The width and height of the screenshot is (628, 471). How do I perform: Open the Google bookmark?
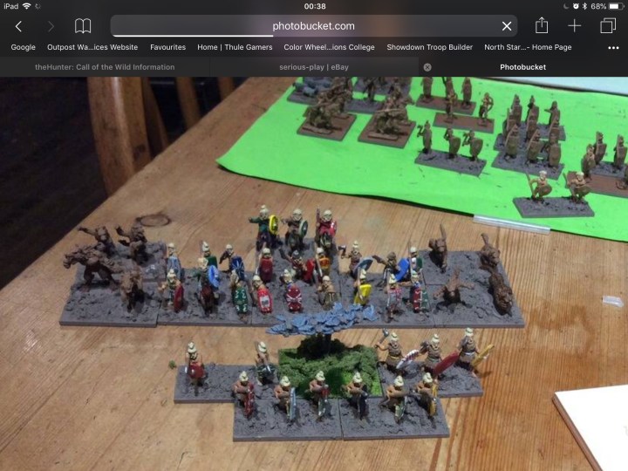tap(24, 47)
